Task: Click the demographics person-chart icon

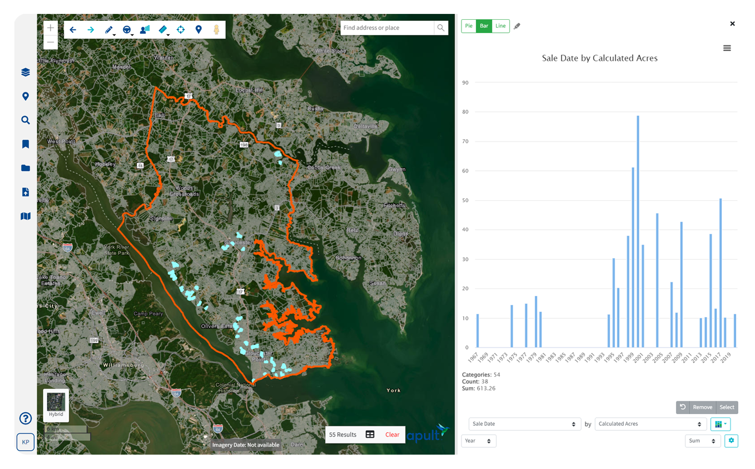Action: pyautogui.click(x=145, y=30)
